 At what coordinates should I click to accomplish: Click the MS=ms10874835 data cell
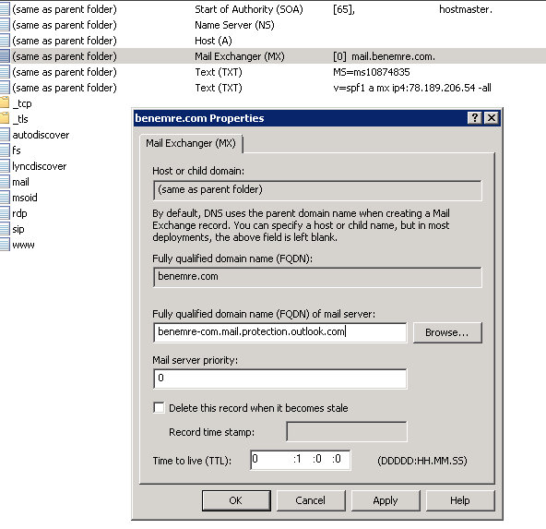[371, 72]
